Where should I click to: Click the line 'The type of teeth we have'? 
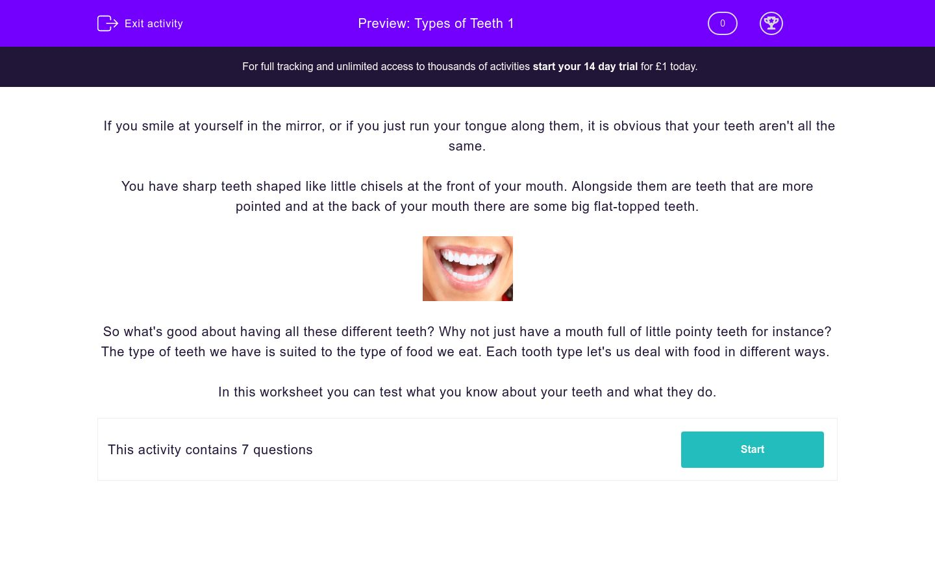pyautogui.click(x=465, y=352)
